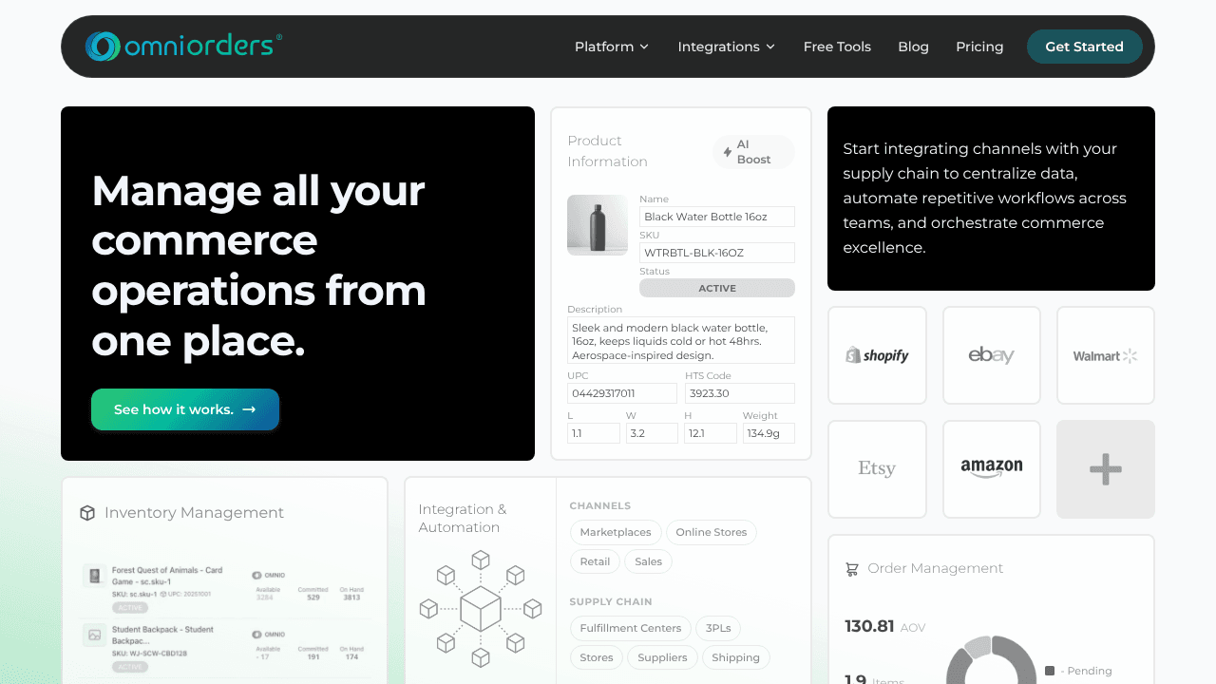This screenshot has height=684, width=1216.
Task: Open the Free Tools page
Action: (837, 47)
